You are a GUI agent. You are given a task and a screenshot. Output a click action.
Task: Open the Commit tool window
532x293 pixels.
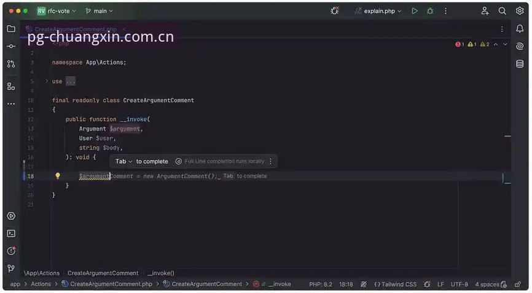11,46
